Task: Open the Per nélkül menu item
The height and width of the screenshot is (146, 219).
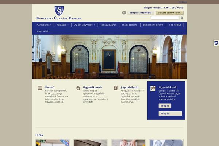Action: [175, 25]
